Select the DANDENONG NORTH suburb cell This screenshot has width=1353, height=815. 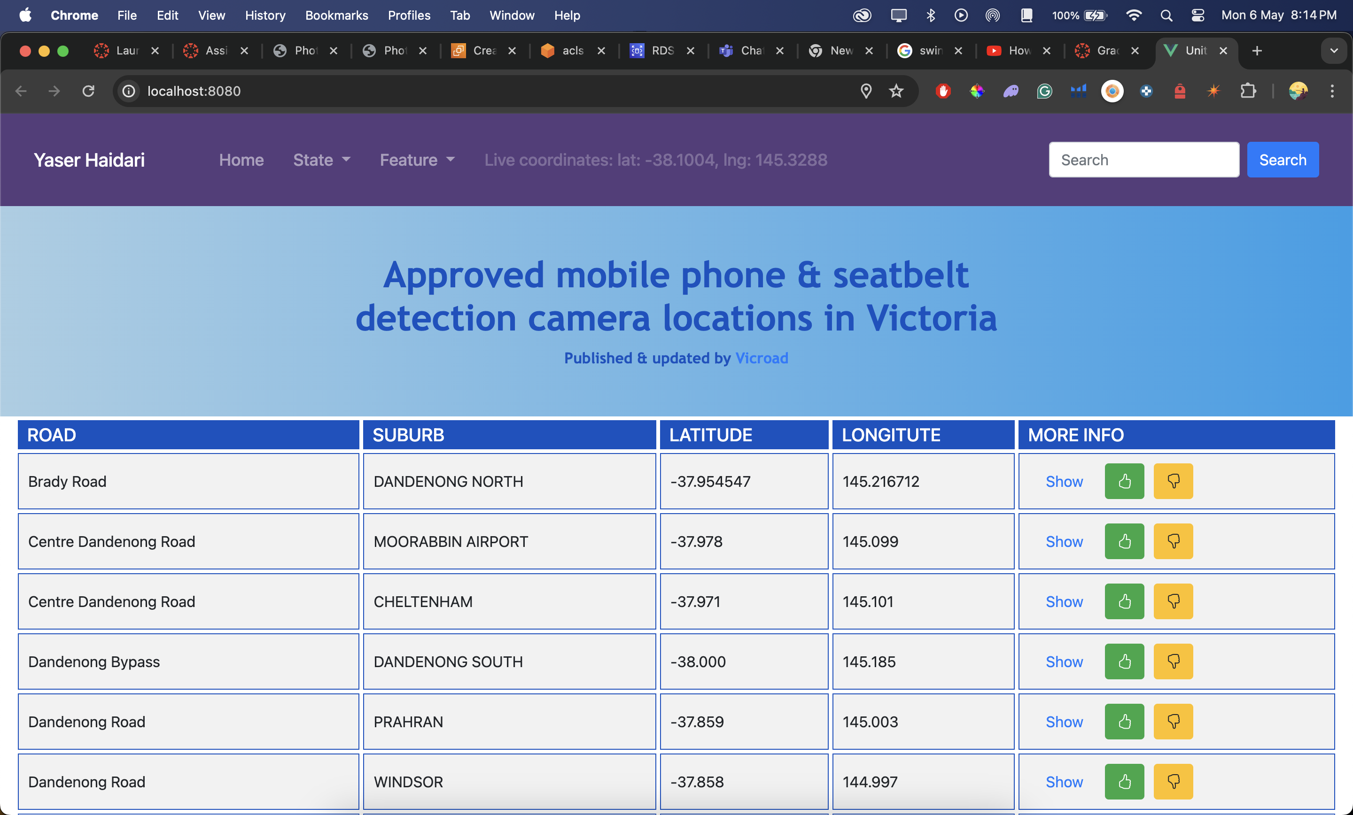[x=509, y=481]
